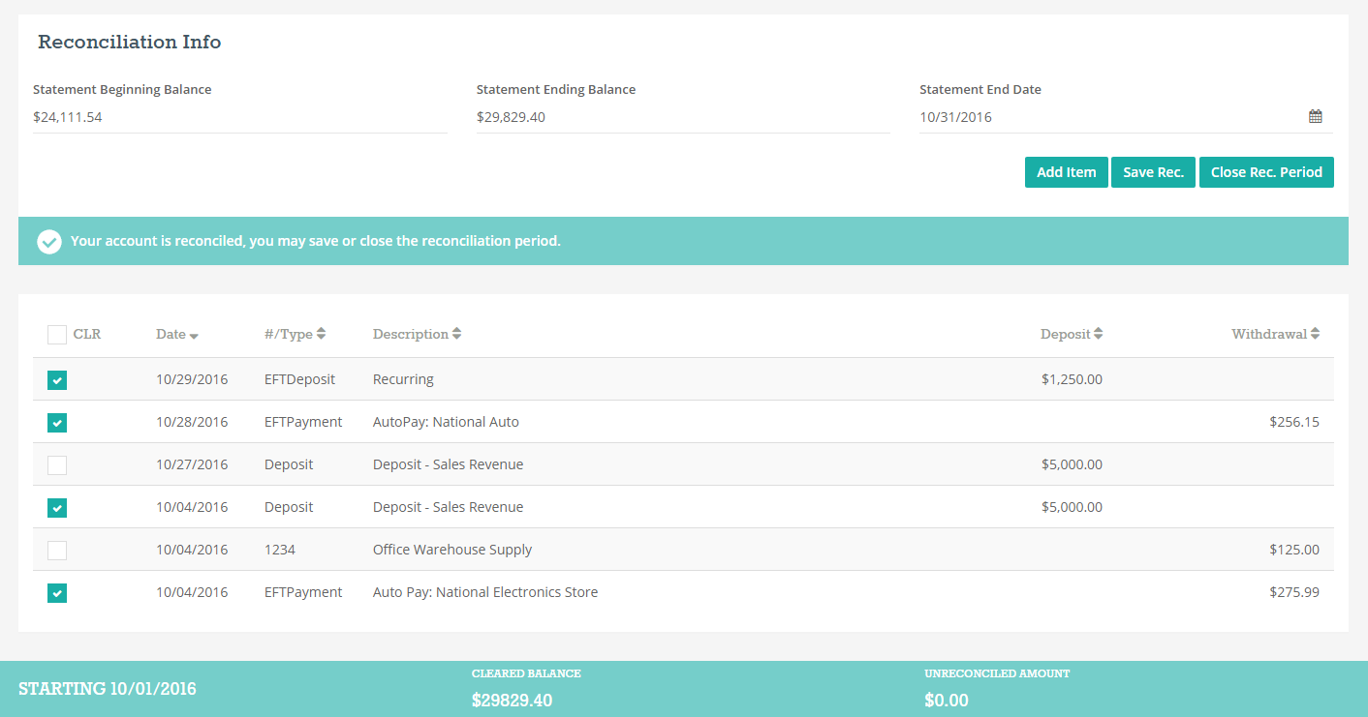Click the $1,250.00 deposit amount
1368x717 pixels.
click(1072, 379)
